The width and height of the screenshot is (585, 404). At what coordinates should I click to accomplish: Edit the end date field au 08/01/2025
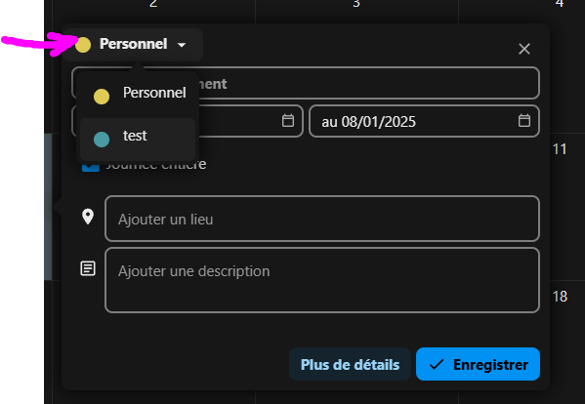424,121
